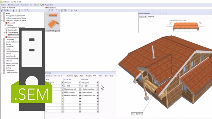
Task: Click the save icon in Modèle tuiles toolbar
Action: [59, 11]
